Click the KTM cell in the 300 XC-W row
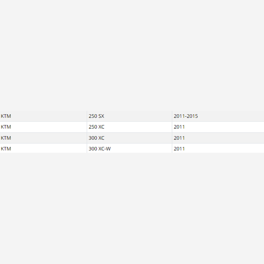 tap(43, 148)
